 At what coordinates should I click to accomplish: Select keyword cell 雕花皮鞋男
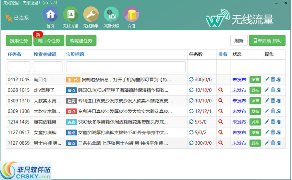(45, 122)
